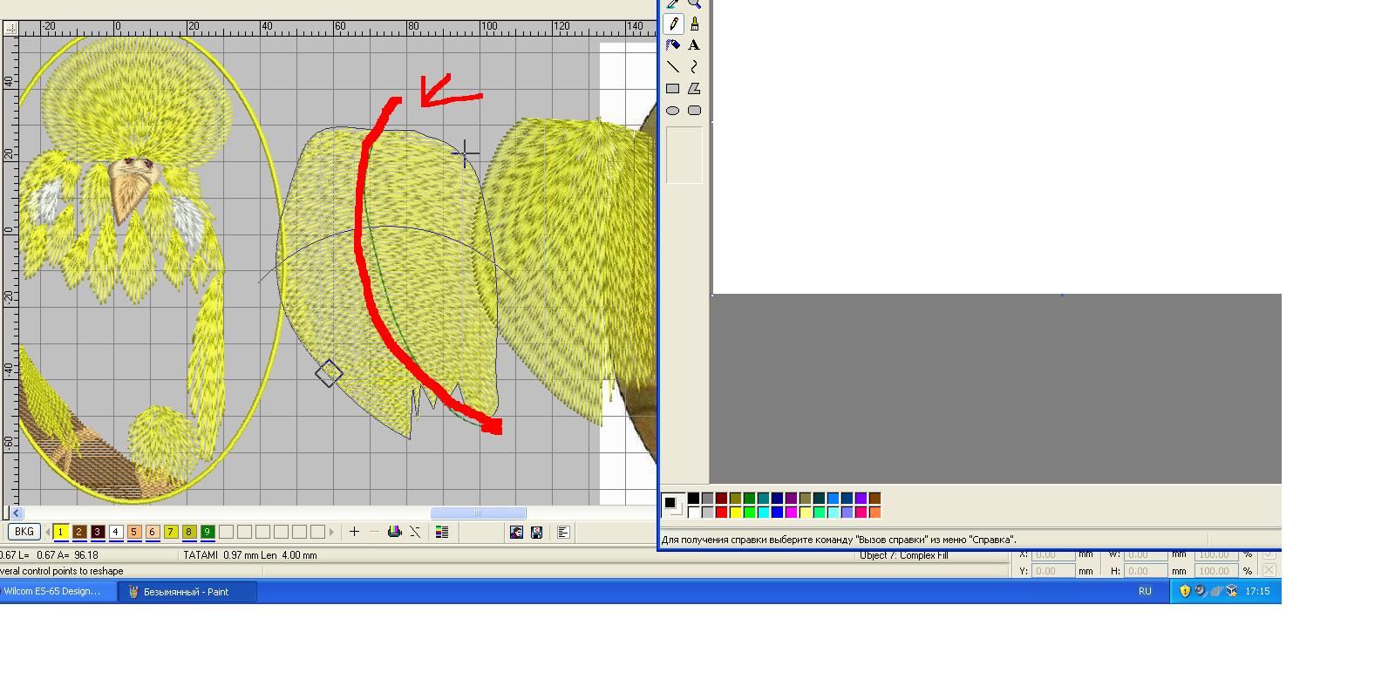Select thread color 9 green swatch

pos(207,532)
